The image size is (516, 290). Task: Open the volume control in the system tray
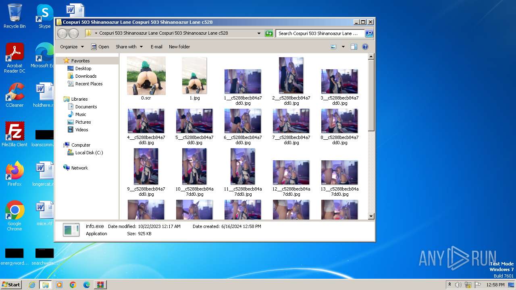click(458, 285)
